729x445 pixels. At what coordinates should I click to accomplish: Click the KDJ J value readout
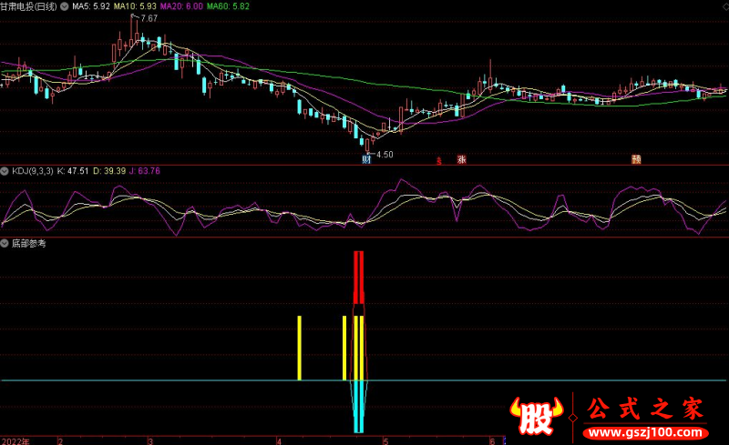tap(144, 171)
